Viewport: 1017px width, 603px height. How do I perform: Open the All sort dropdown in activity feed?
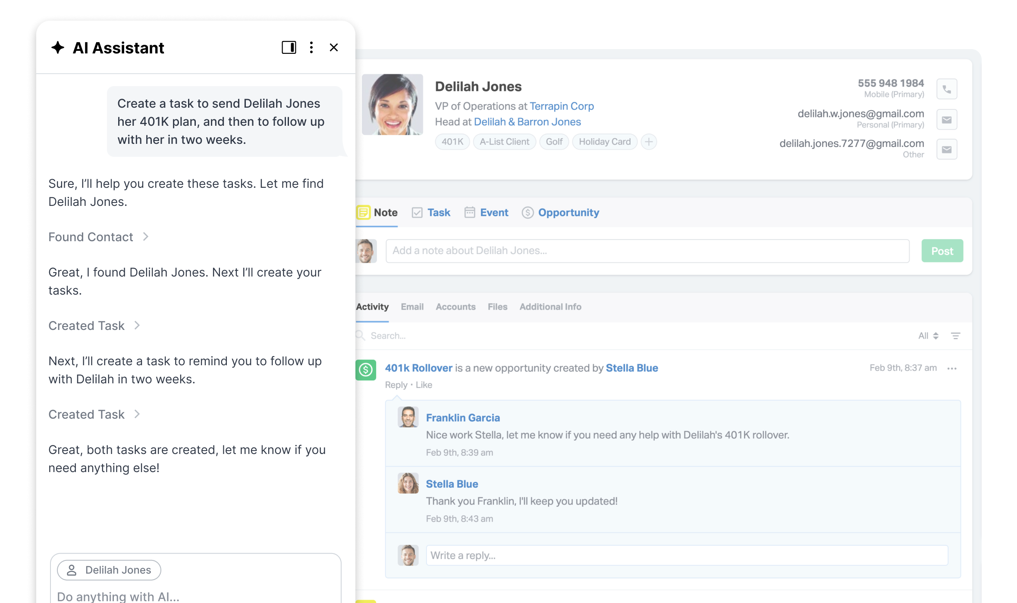click(x=928, y=336)
